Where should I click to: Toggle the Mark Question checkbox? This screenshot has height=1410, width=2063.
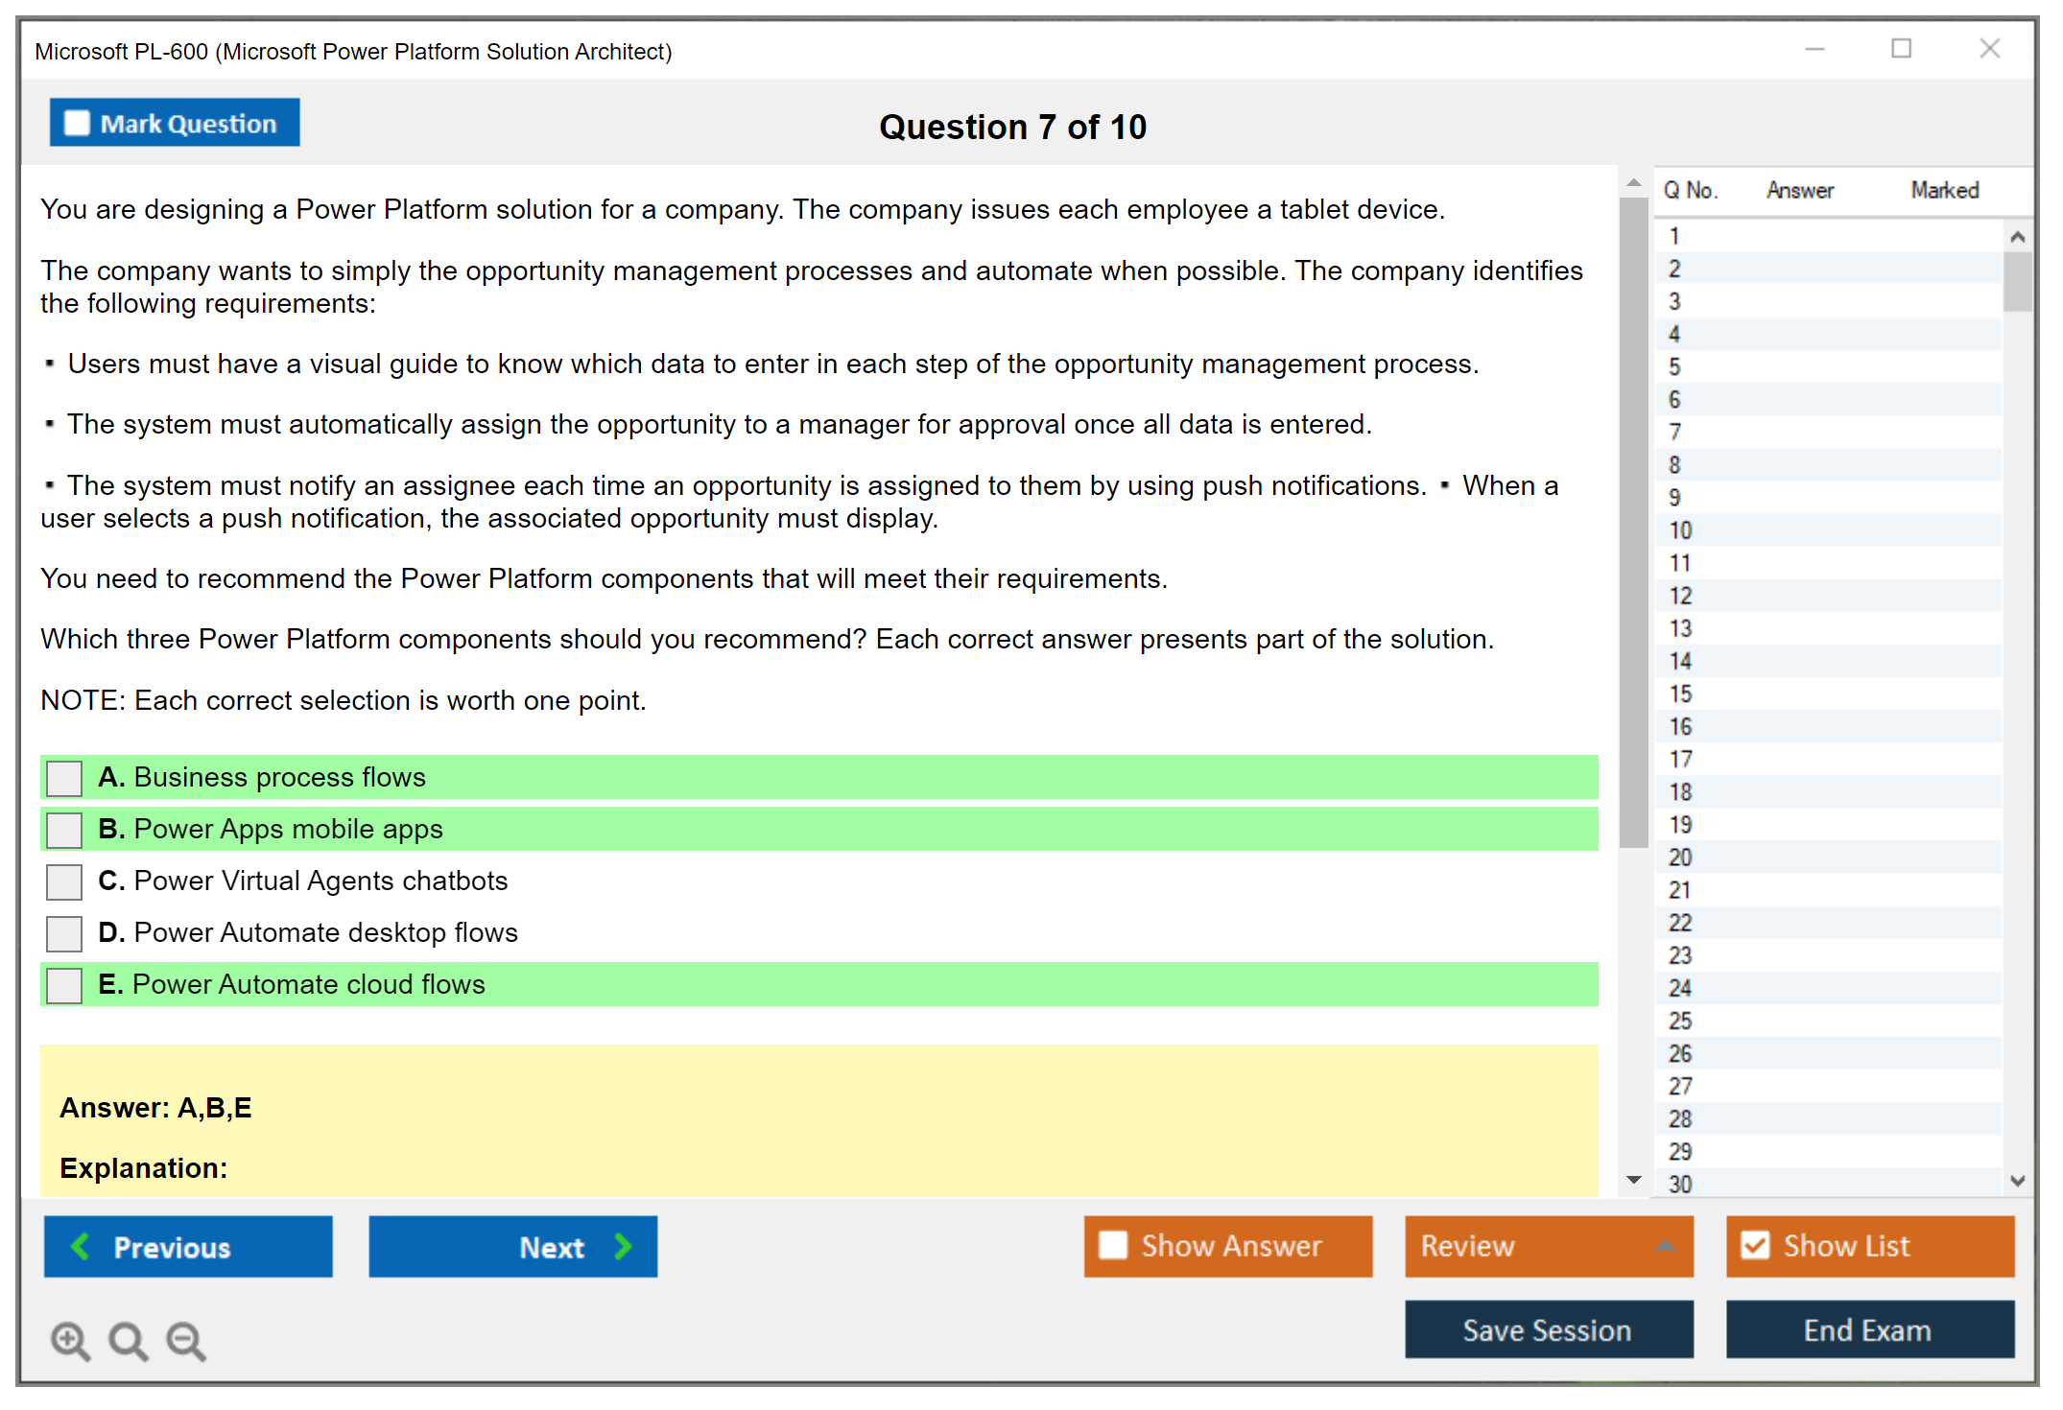pyautogui.click(x=77, y=124)
